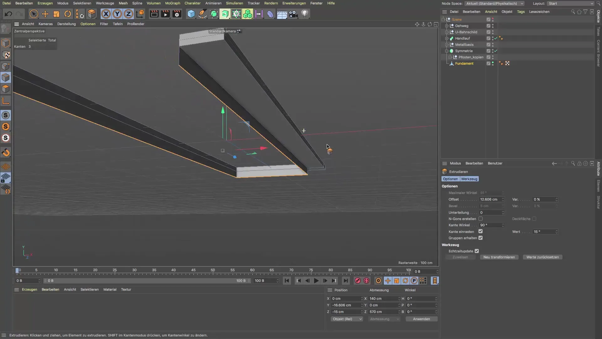Expand the Gehweg object
602x339 pixels.
click(x=446, y=26)
